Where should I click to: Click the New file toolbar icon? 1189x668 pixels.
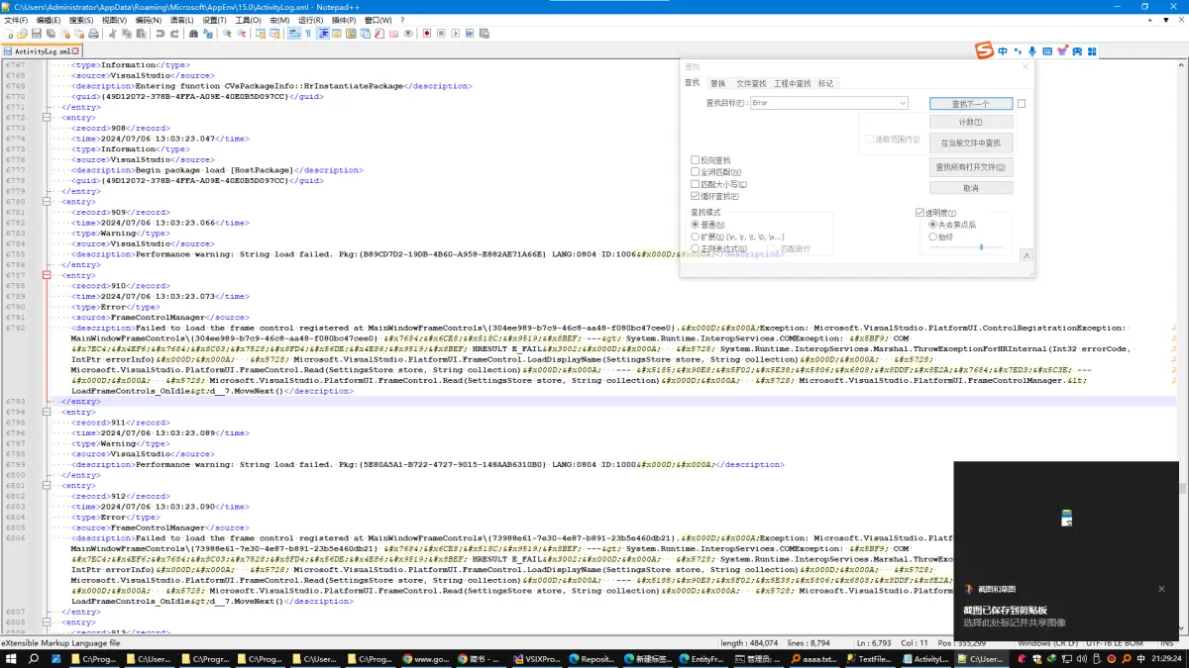[9, 34]
